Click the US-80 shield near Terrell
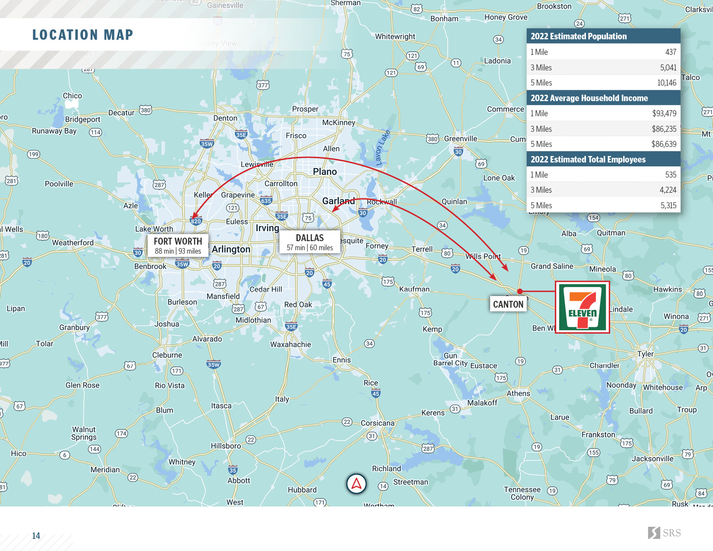 (x=447, y=253)
